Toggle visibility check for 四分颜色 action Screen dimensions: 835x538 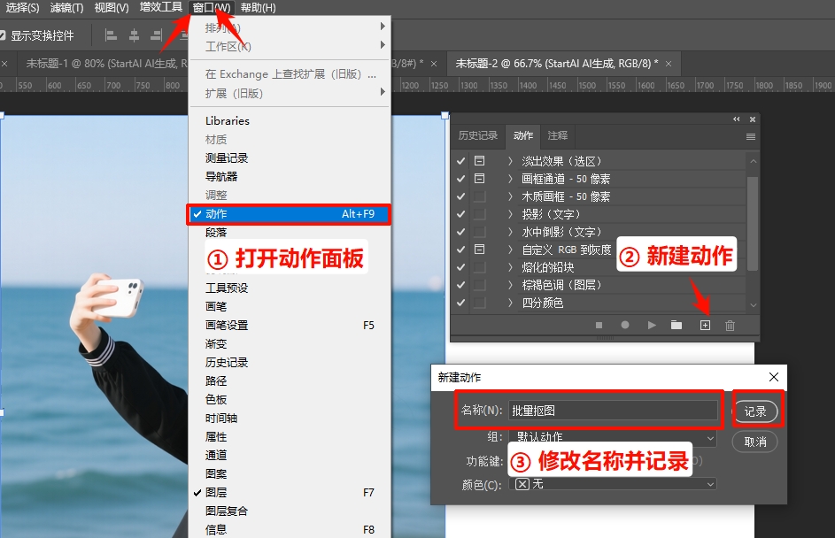460,304
